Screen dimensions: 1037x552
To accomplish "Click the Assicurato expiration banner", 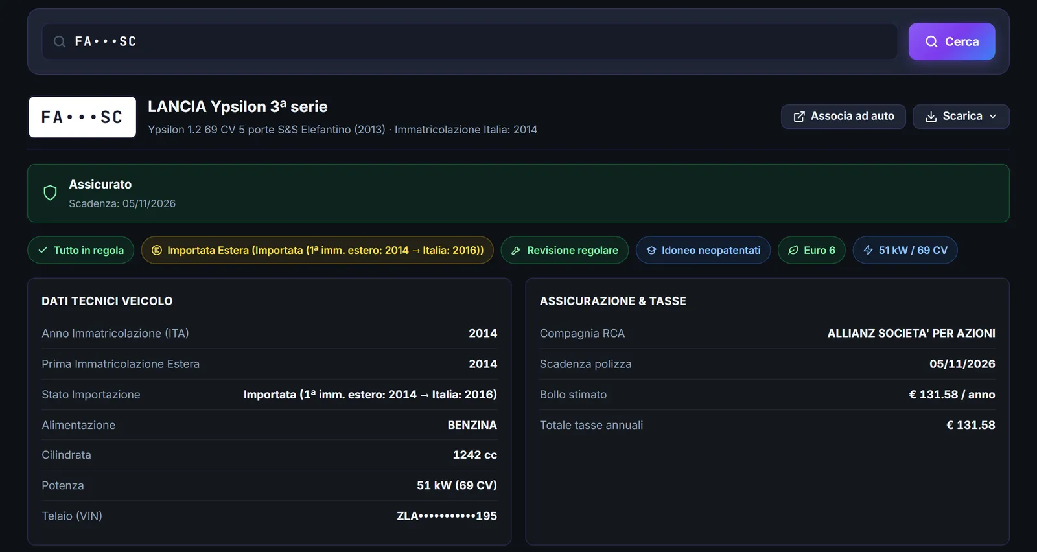I will [518, 193].
